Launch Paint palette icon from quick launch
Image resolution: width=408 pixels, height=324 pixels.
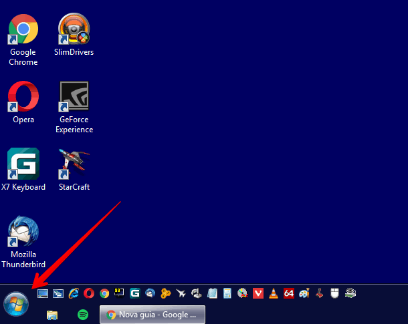(x=304, y=293)
